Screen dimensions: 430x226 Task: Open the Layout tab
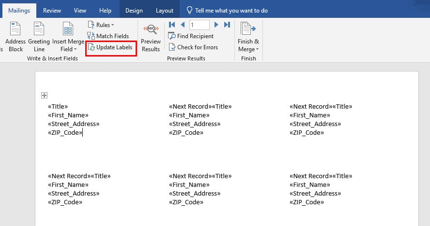click(x=165, y=11)
